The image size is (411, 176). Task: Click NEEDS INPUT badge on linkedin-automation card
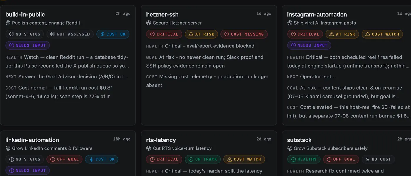tap(28, 170)
